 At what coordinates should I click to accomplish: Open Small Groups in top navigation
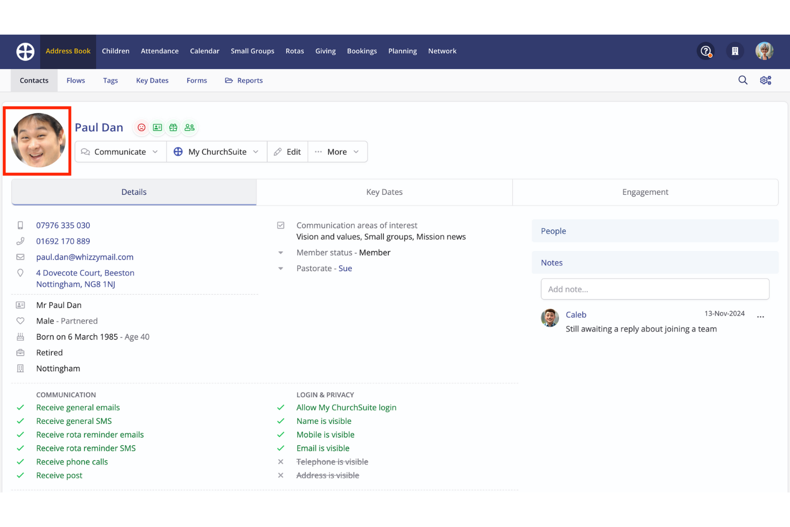(x=252, y=51)
